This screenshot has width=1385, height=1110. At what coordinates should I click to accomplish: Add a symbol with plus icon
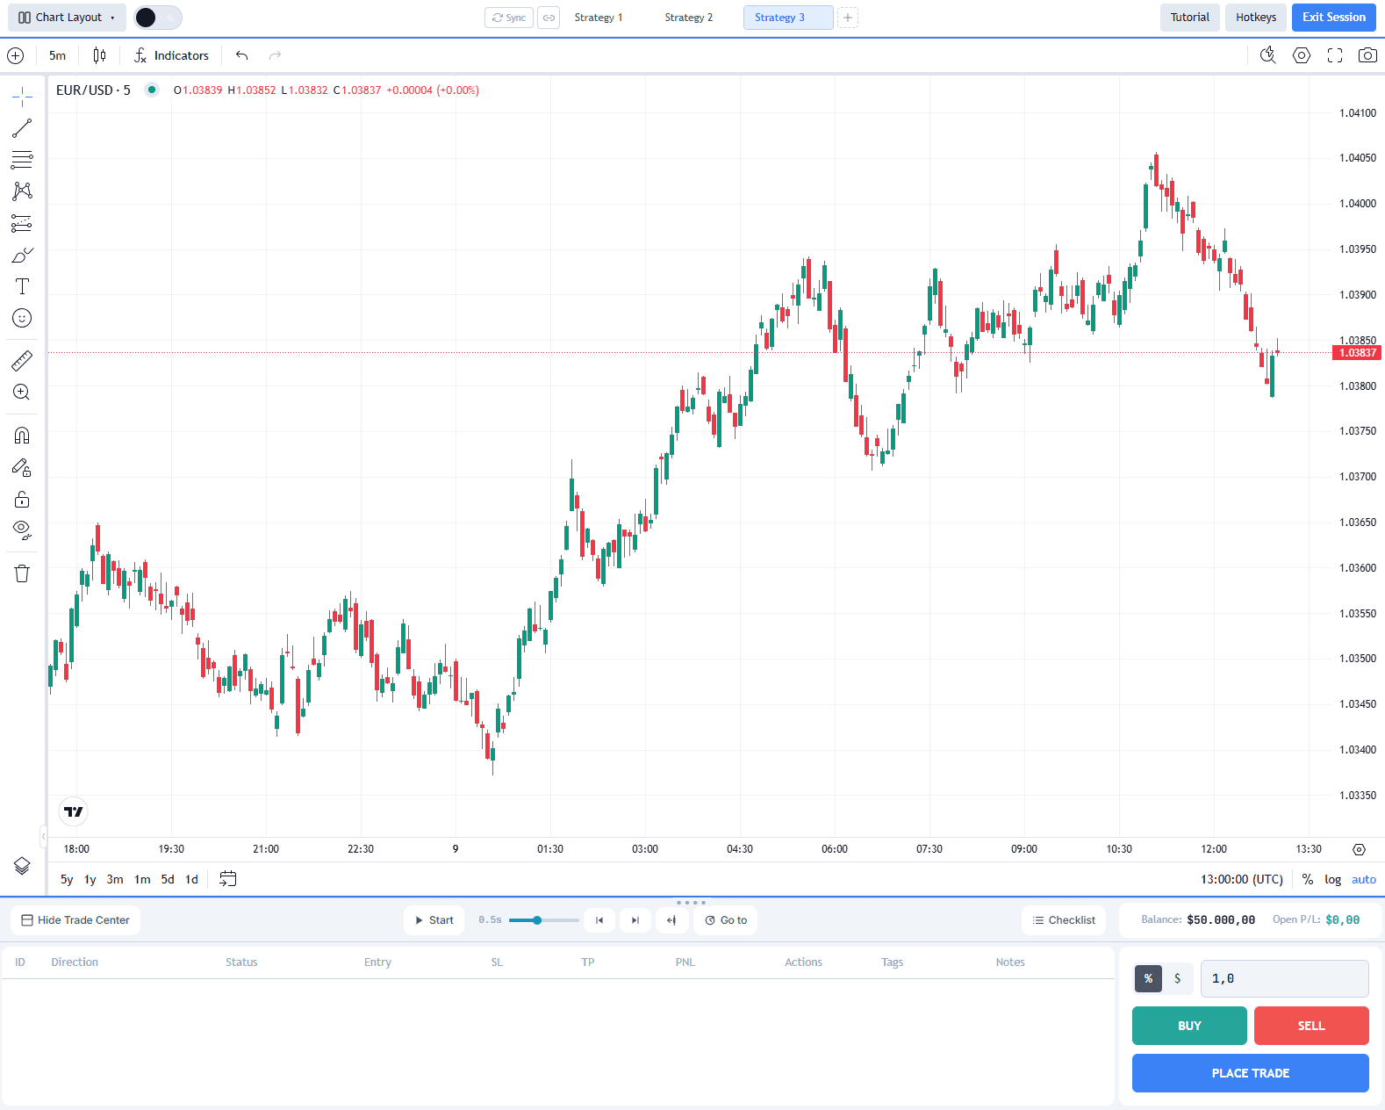pyautogui.click(x=15, y=55)
